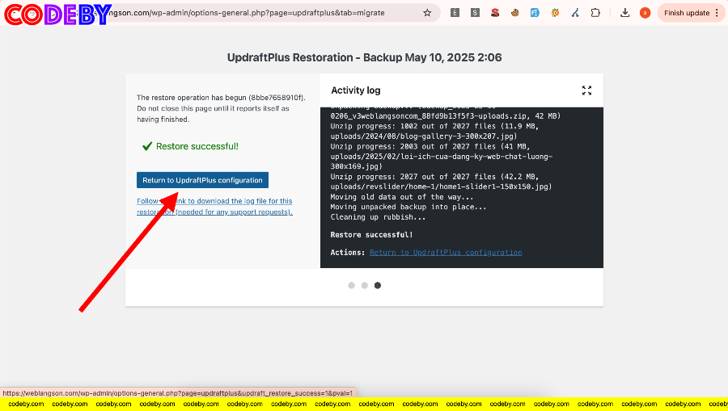Click the Finish update button

click(686, 13)
